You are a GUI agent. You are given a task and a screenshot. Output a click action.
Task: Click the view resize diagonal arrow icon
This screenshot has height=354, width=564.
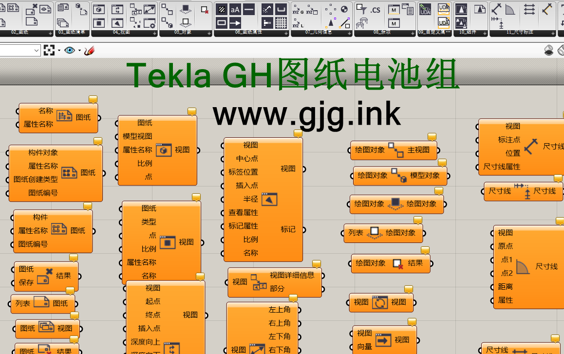pyautogui.click(x=149, y=9)
